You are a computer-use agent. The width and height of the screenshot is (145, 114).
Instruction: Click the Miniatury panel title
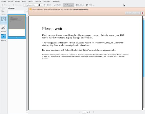point(12,8)
